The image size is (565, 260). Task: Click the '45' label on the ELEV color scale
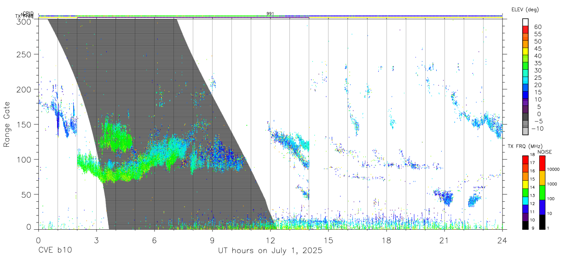[537, 49]
